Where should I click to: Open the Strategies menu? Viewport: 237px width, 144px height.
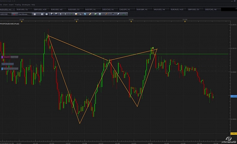point(26,5)
